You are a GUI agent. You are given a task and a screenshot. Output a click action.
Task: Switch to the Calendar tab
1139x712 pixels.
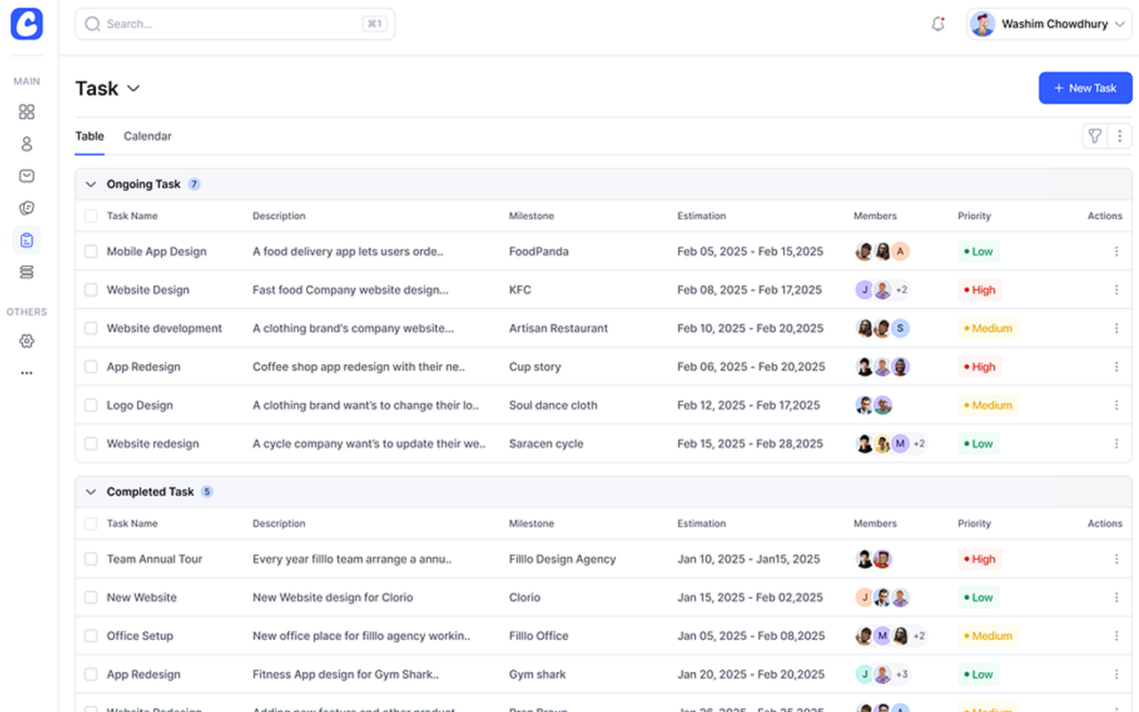[147, 135]
